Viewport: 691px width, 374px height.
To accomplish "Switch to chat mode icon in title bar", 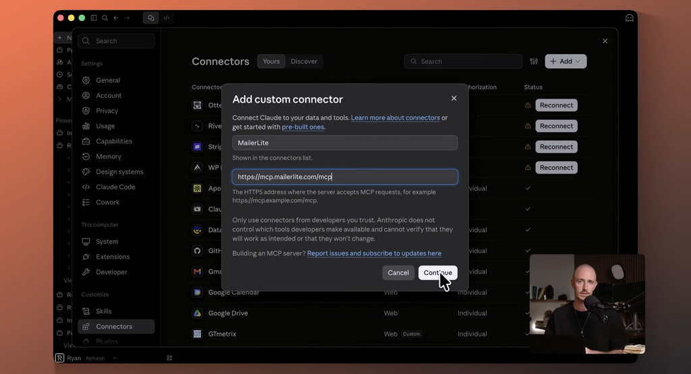I will (x=151, y=18).
